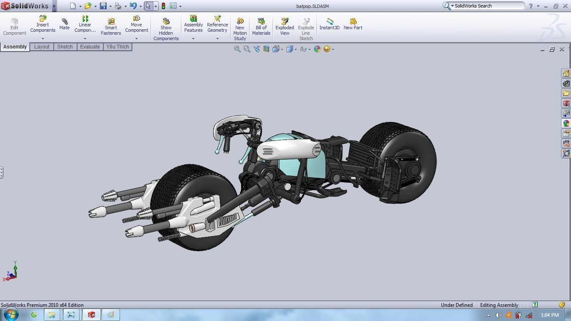Insert a Bill of Materials

click(x=261, y=27)
